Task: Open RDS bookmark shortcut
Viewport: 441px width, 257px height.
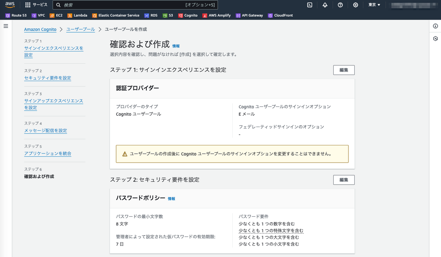Action: tap(151, 15)
